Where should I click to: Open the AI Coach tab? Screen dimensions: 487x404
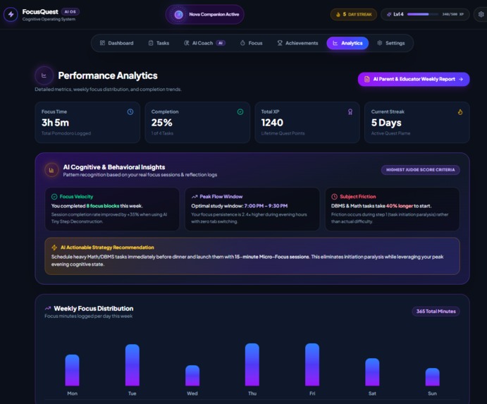[x=204, y=43]
